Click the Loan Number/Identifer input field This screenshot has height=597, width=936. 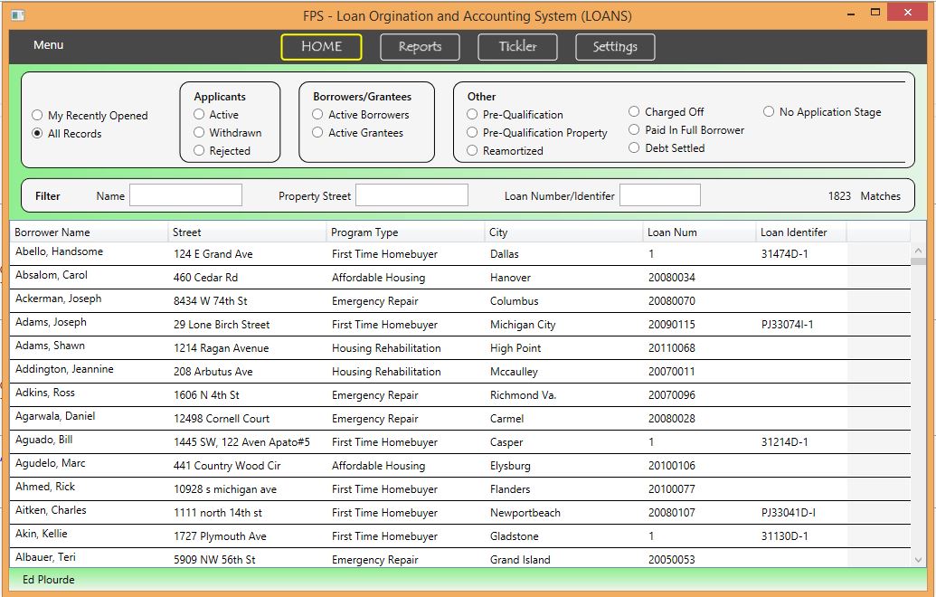pos(659,195)
